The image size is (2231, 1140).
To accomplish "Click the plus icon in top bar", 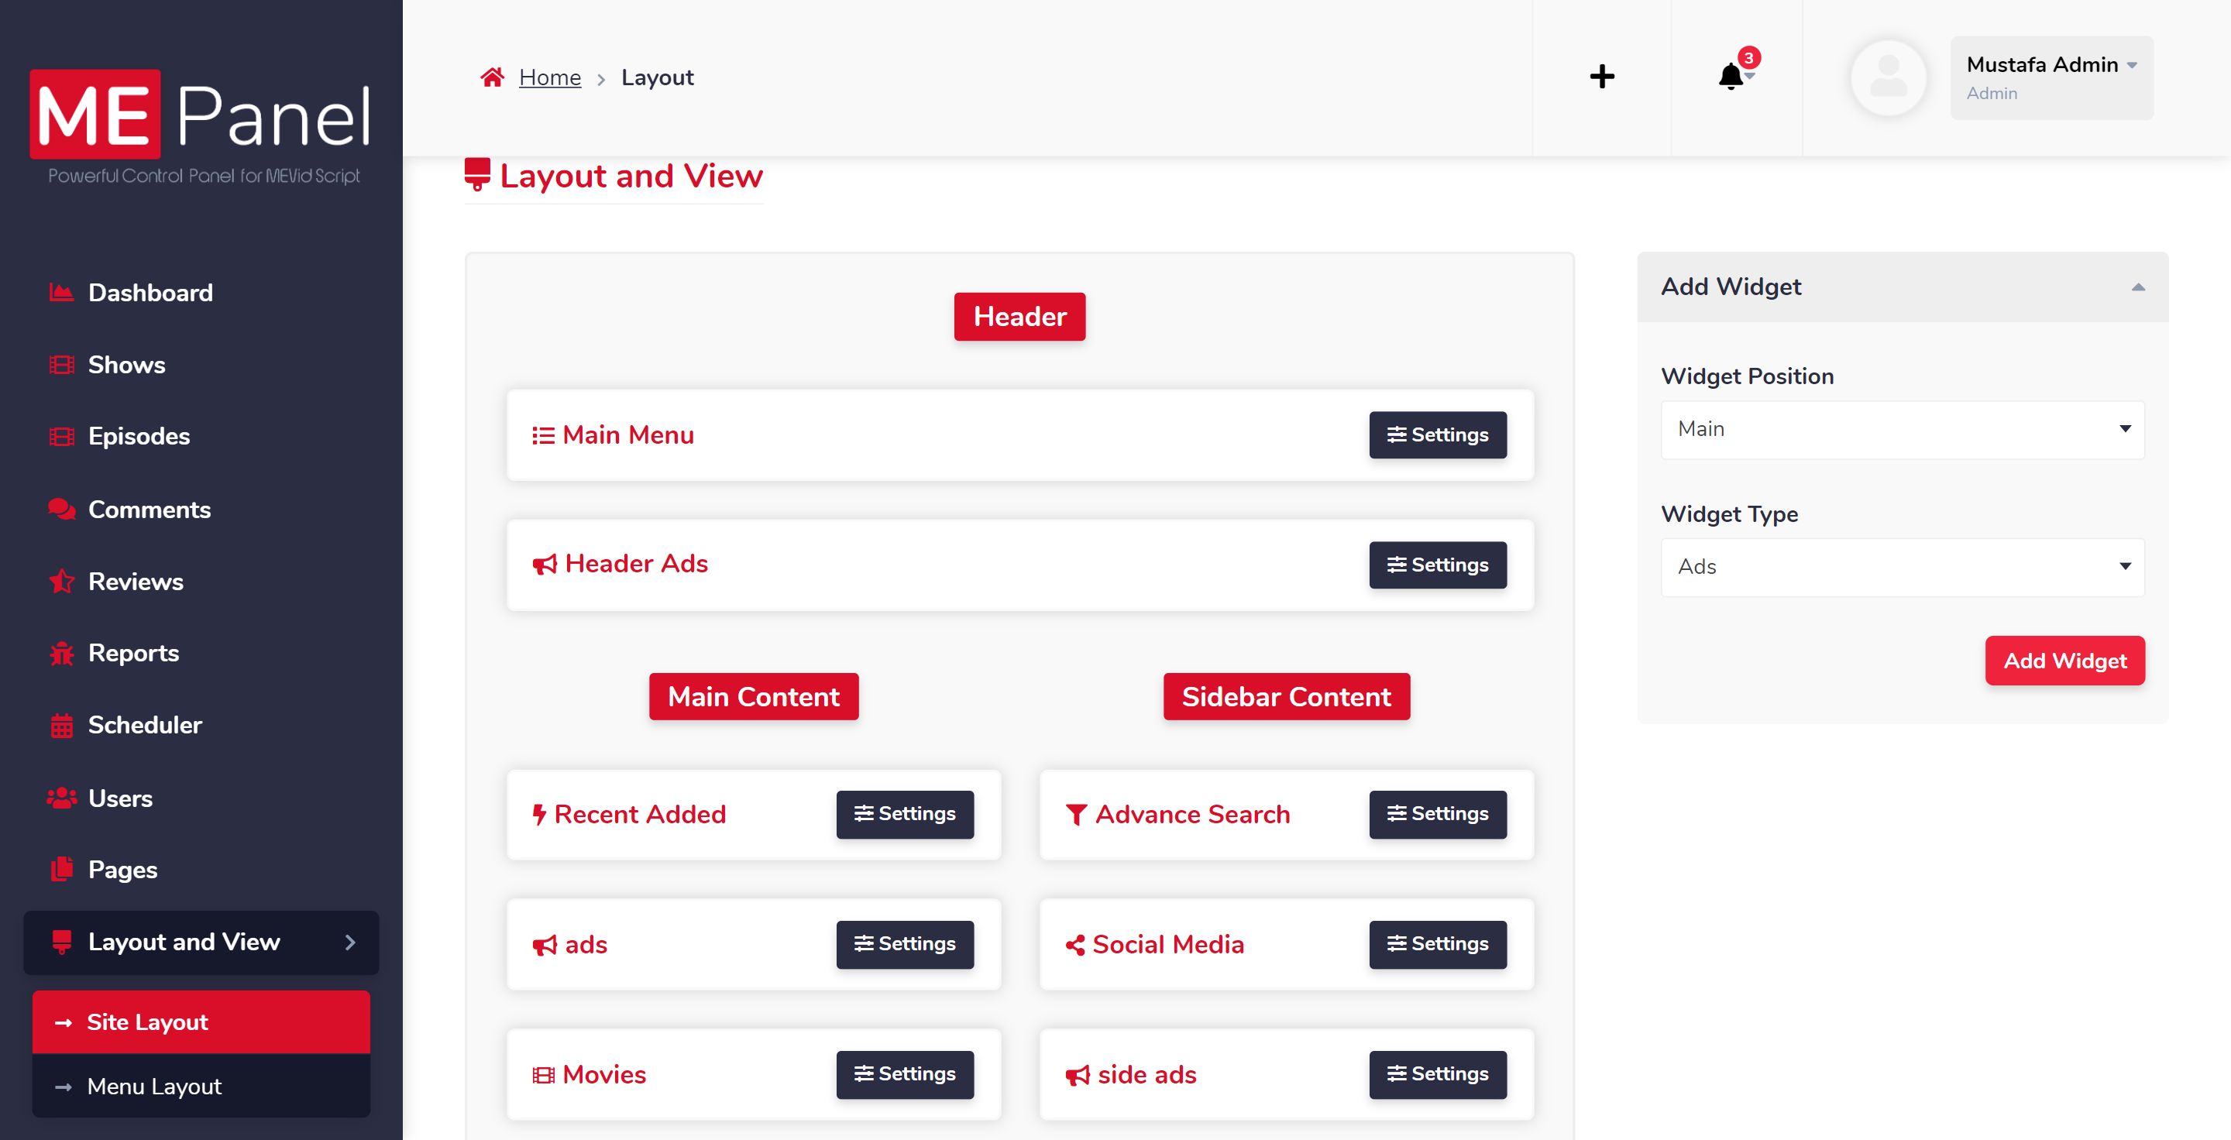I will coord(1601,77).
